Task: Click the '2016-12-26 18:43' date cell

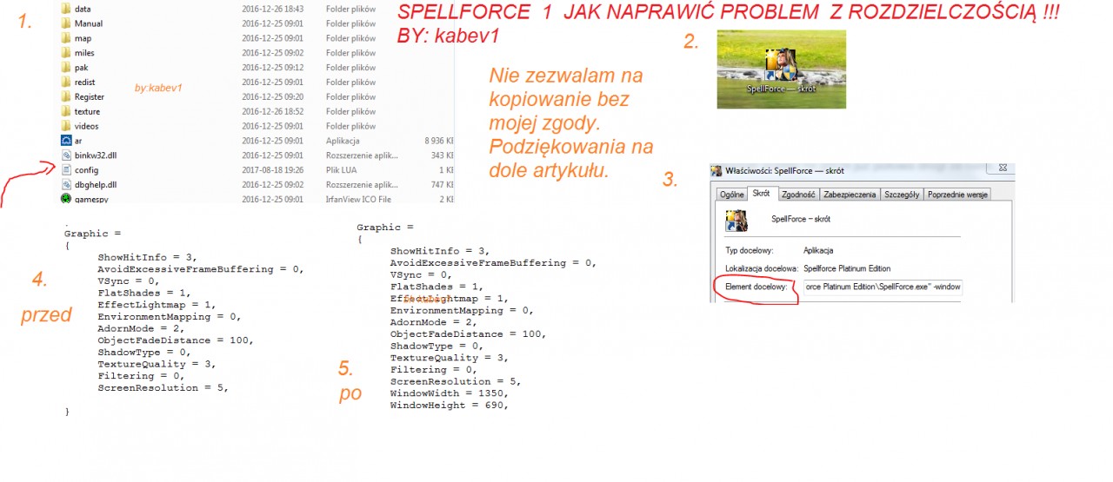Action: coord(272,9)
